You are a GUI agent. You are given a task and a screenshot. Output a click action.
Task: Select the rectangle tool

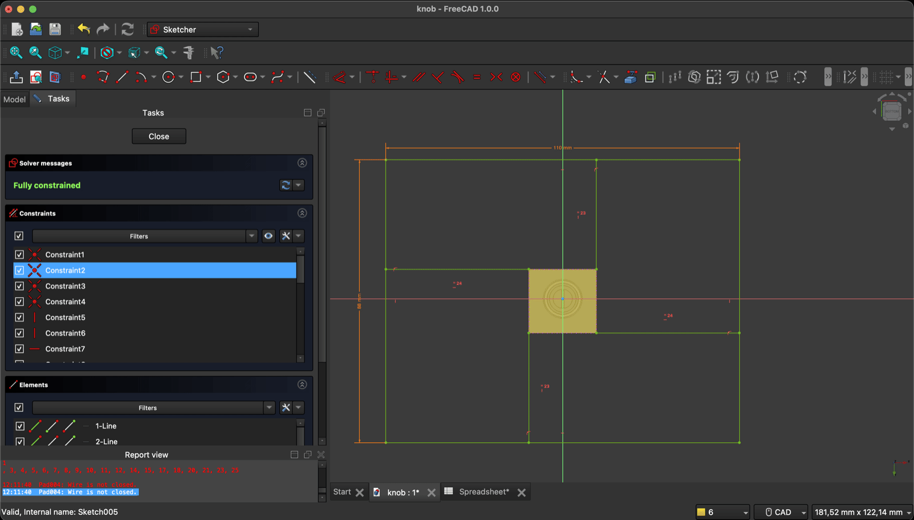(x=196, y=77)
